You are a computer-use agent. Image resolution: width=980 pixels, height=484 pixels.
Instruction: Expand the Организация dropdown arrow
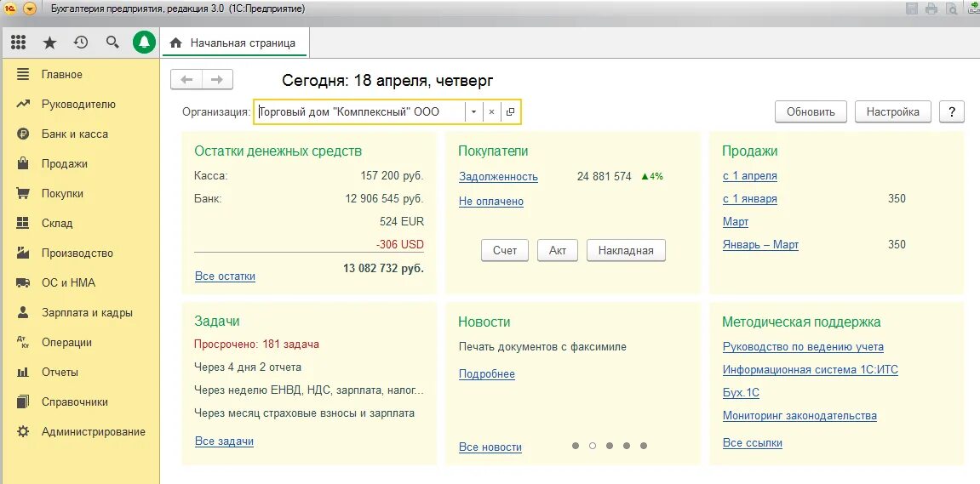473,111
